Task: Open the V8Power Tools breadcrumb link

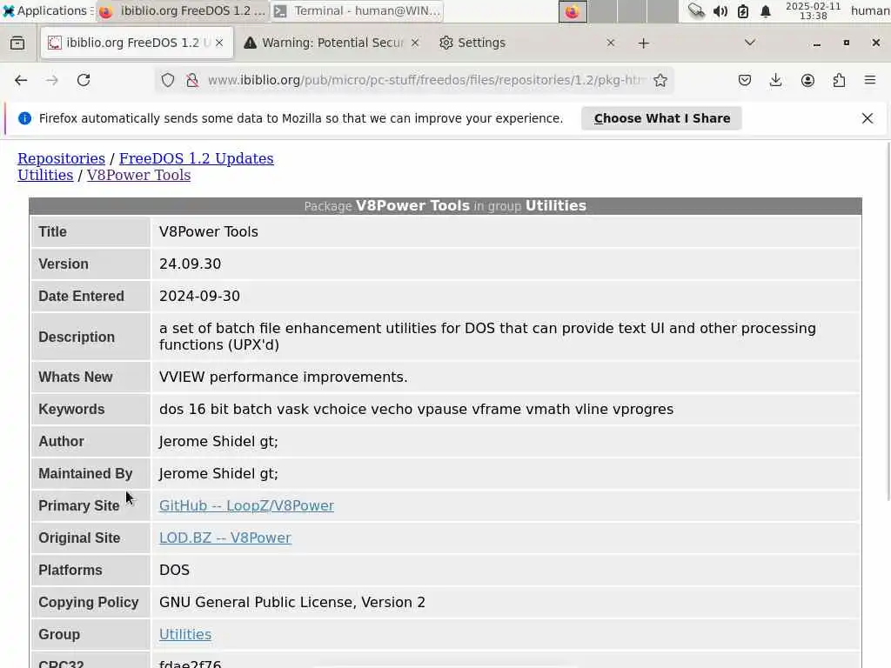Action: 138,175
